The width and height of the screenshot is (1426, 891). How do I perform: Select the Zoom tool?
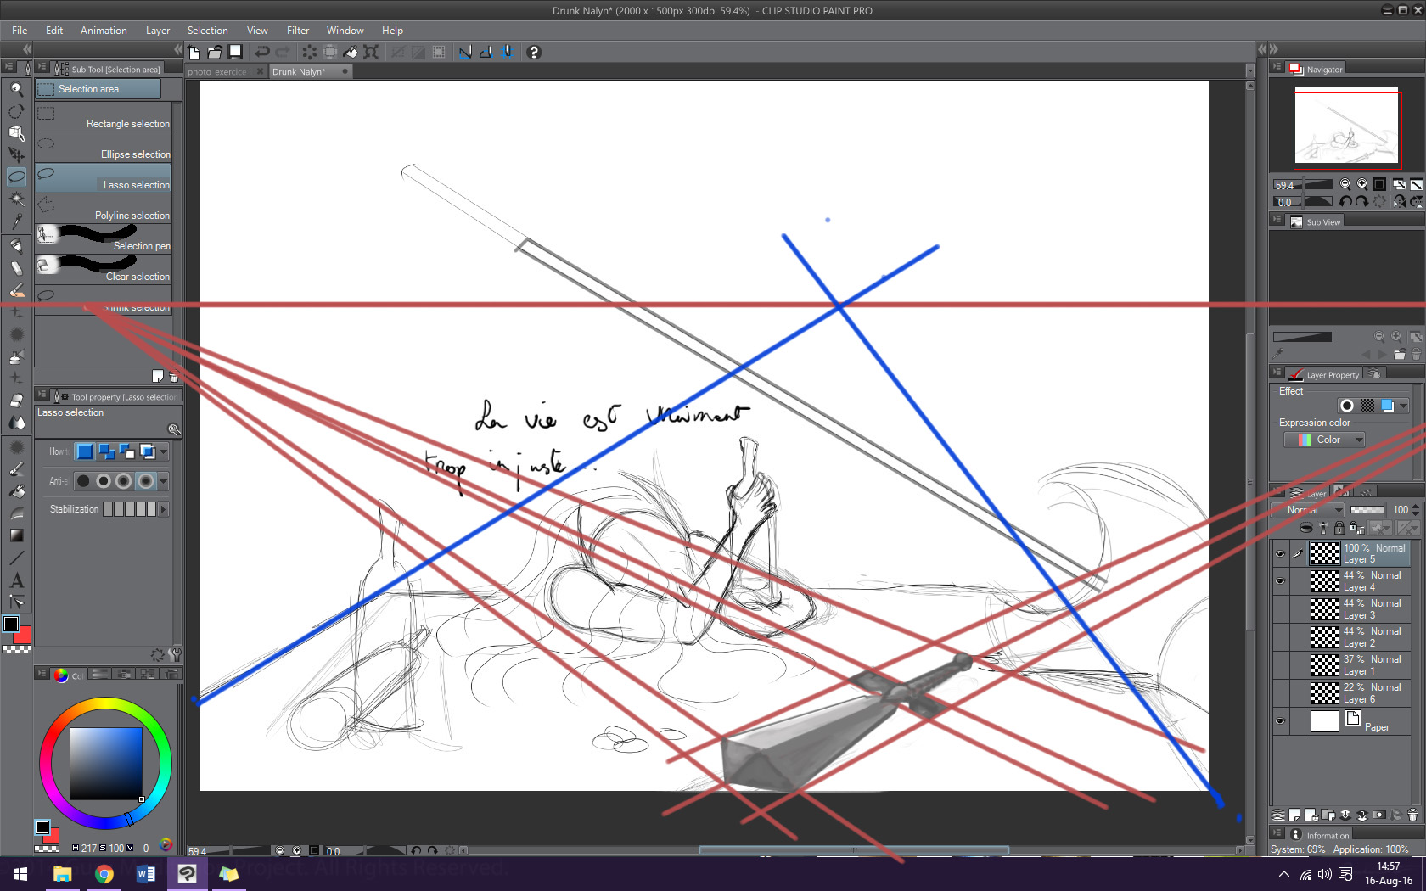[x=17, y=88]
